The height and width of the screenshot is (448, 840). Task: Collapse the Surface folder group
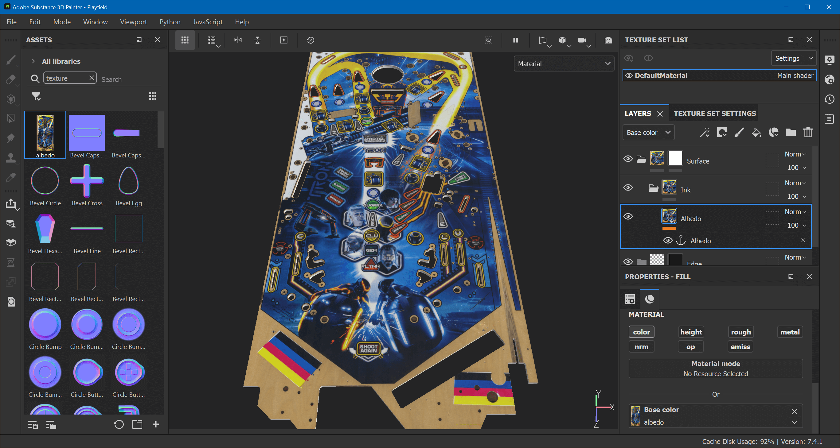641,159
